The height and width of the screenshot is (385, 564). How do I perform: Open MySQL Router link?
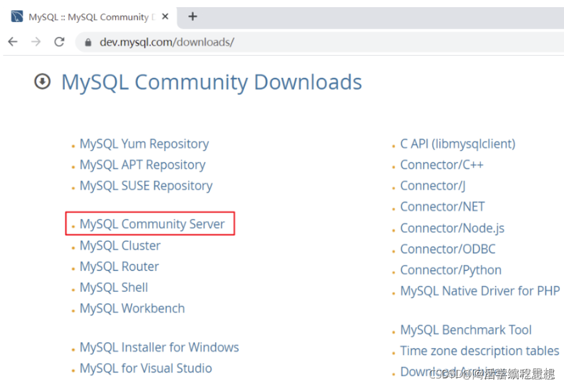tap(119, 266)
